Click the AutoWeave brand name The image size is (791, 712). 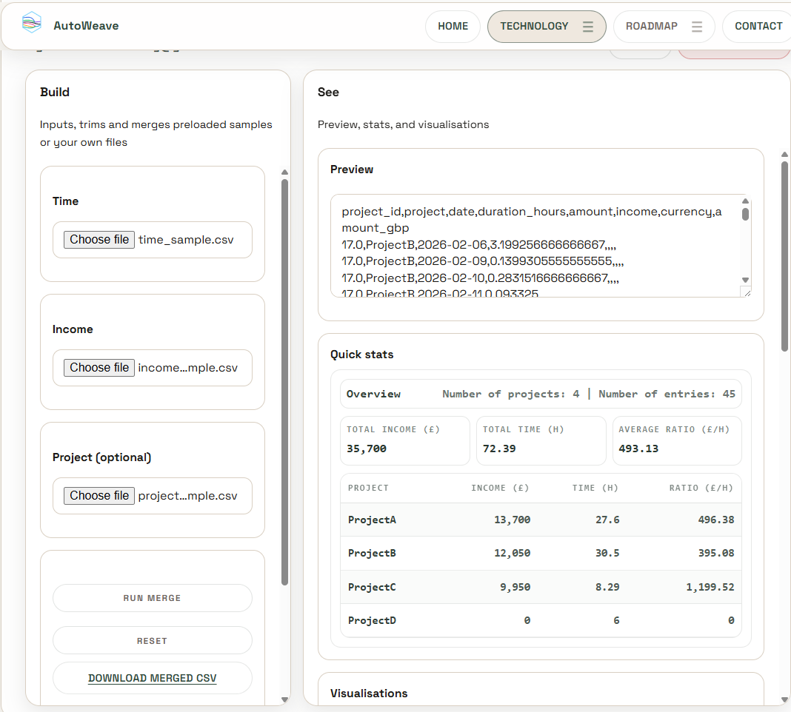pos(86,26)
